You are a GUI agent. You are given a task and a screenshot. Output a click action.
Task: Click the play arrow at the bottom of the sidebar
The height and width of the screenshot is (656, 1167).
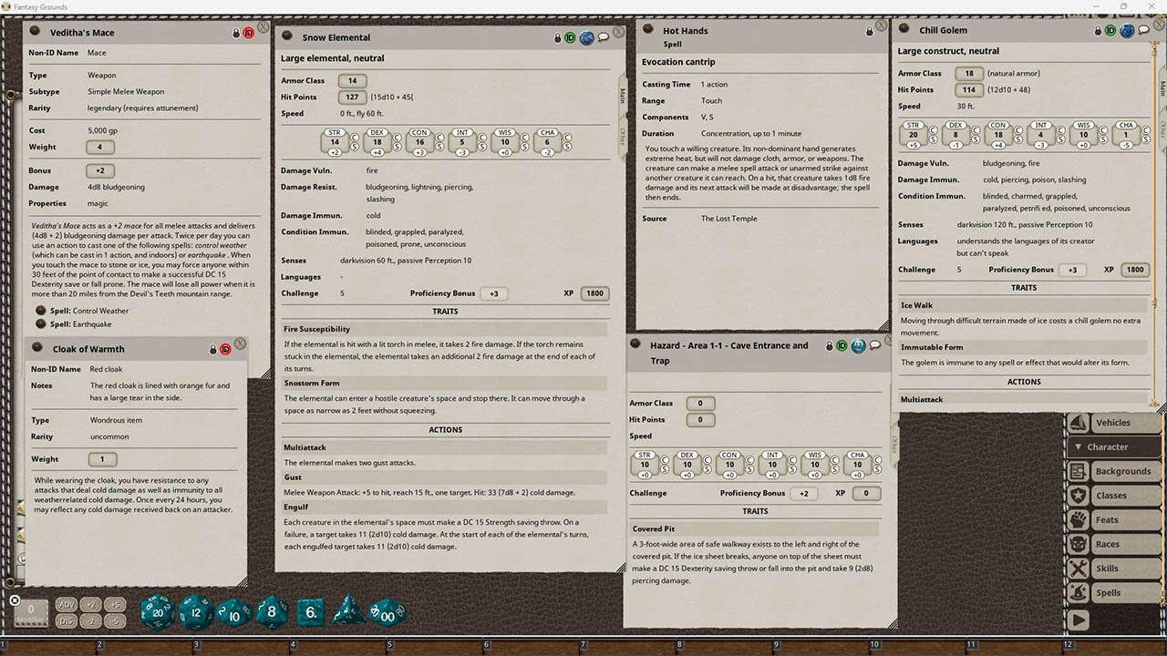[x=1078, y=618]
